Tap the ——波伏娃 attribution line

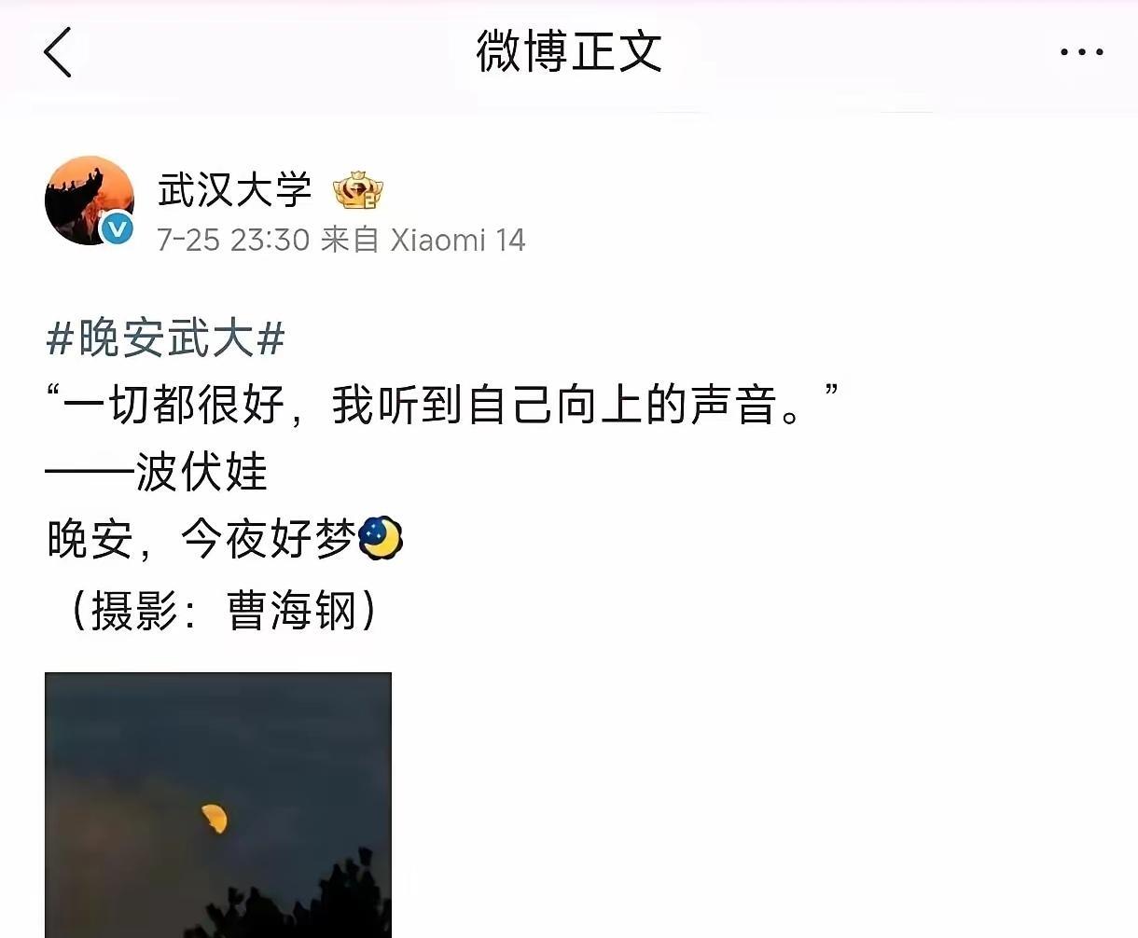[x=157, y=472]
